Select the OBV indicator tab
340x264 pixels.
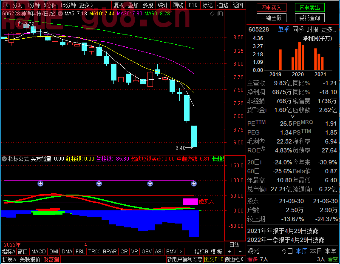147,252
